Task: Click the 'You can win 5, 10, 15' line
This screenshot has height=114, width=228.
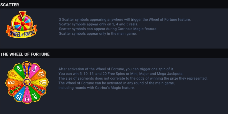Action: [x=121, y=74]
